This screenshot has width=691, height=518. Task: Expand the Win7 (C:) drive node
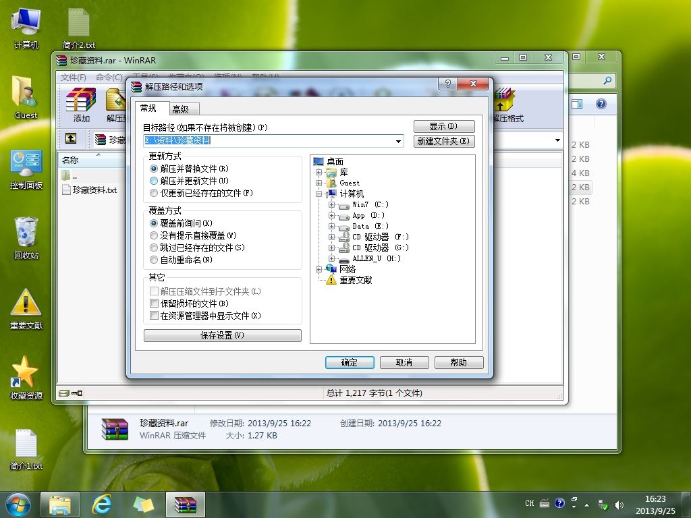[331, 204]
